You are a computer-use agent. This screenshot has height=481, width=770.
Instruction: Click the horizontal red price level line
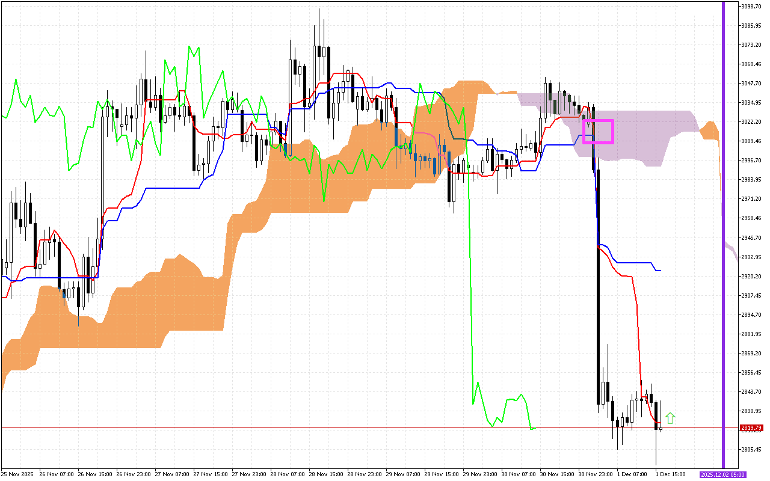[x=361, y=428]
